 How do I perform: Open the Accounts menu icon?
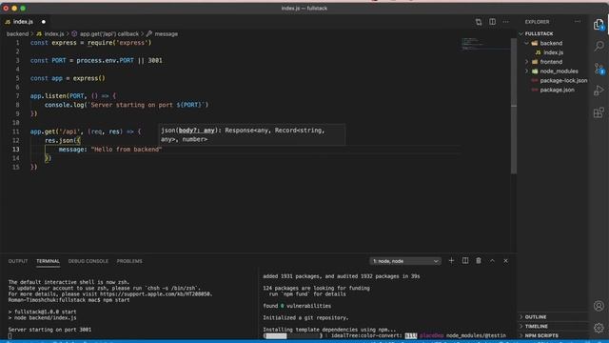pyautogui.click(x=599, y=306)
